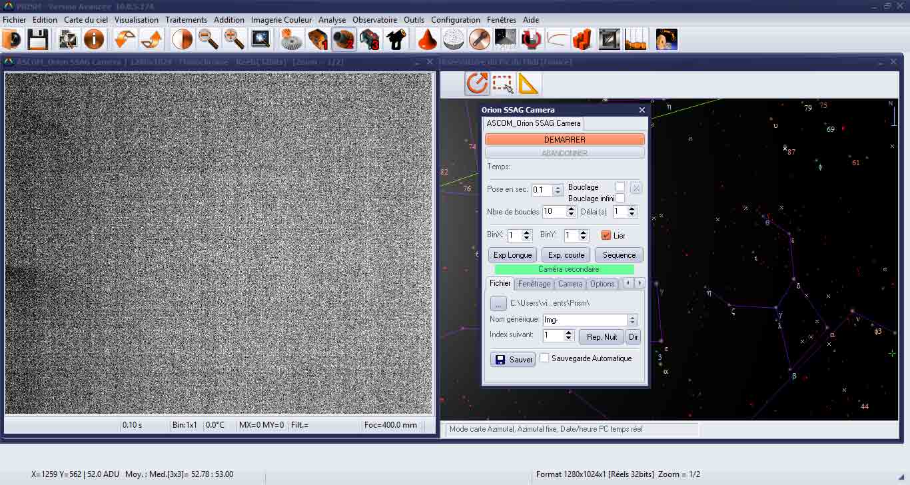Open camera number 2 toolbar icon
Image resolution: width=910 pixels, height=485 pixels.
coord(344,40)
